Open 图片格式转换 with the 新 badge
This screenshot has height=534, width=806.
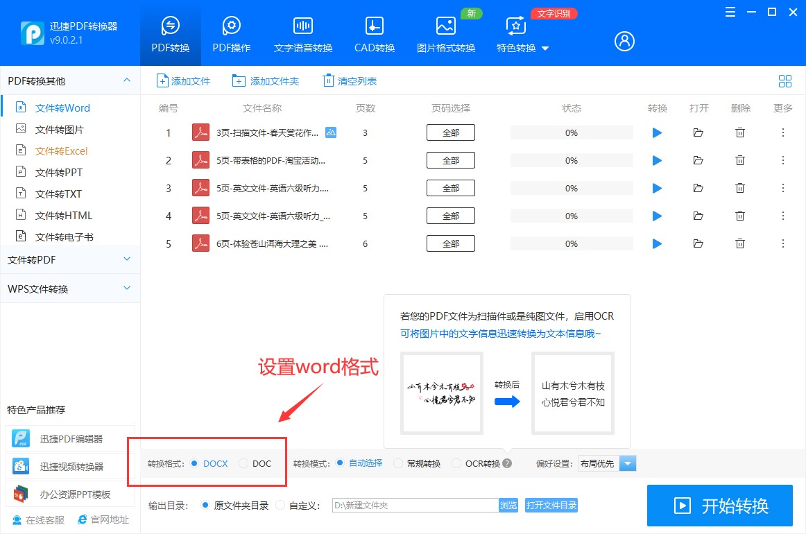(x=445, y=28)
